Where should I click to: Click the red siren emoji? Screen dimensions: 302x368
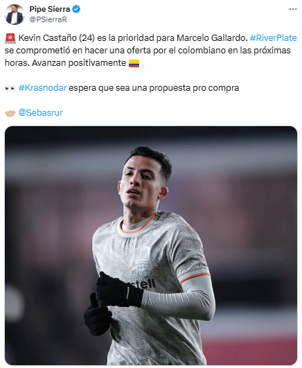(x=10, y=38)
